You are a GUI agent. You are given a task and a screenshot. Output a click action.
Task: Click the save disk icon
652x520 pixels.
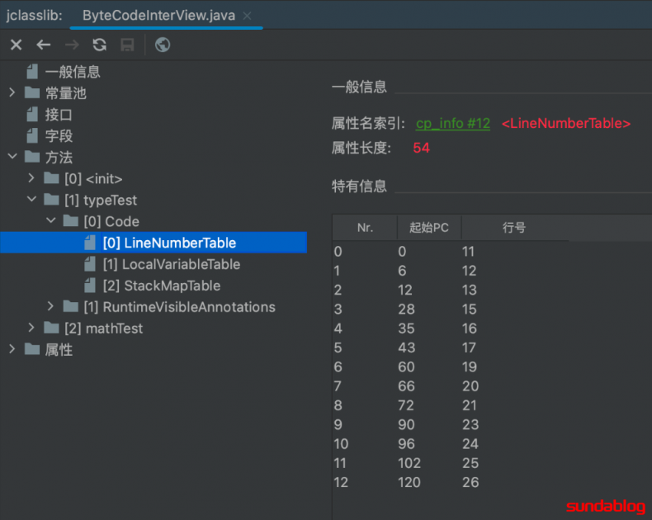click(x=127, y=45)
